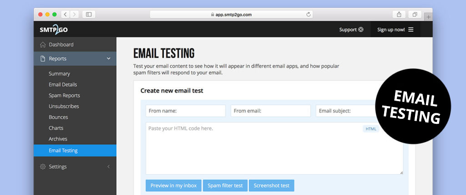466x195 pixels.
Task: Open the hamburger menu icon
Action: (x=411, y=29)
